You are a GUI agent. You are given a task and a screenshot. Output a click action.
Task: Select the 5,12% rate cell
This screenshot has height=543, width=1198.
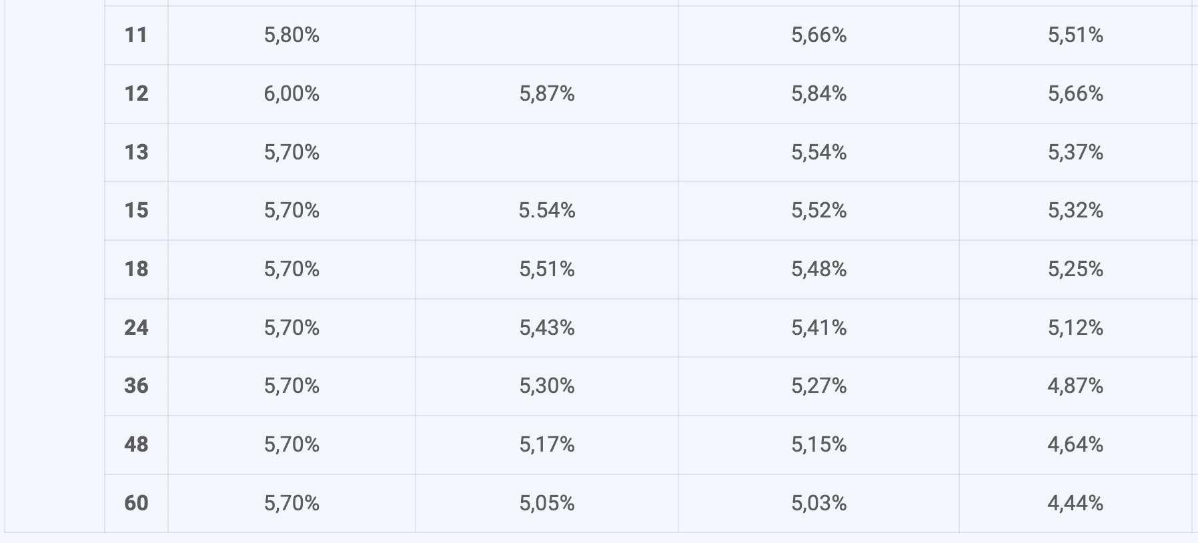pyautogui.click(x=1075, y=328)
